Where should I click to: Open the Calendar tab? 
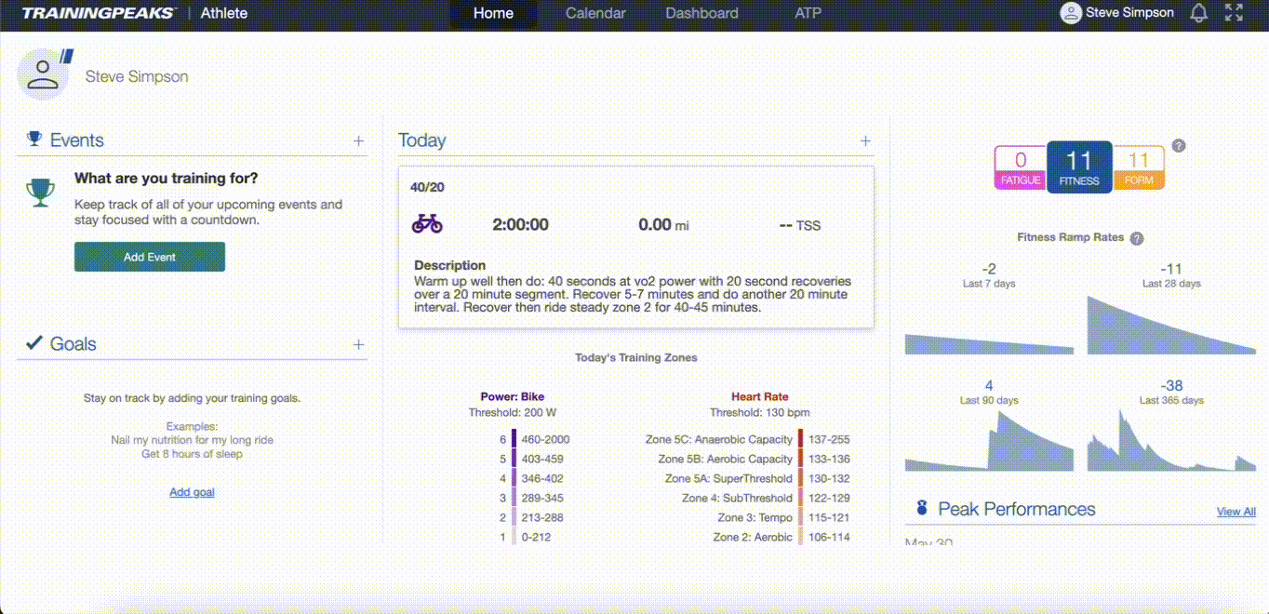pos(595,13)
